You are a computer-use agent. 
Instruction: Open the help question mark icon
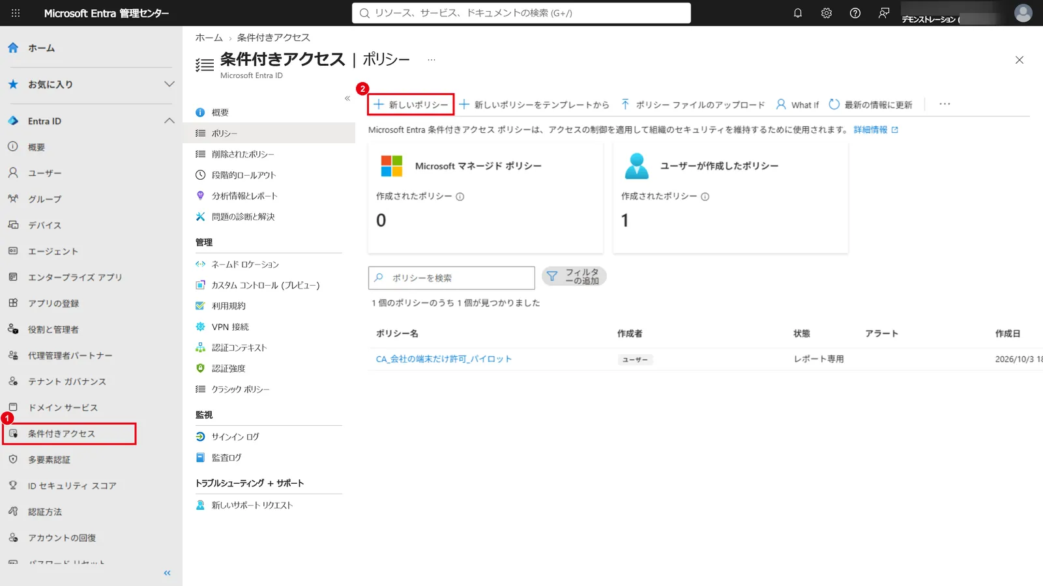coord(855,13)
